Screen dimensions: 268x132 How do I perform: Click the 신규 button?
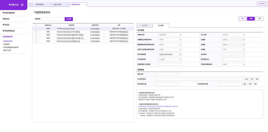[242, 19]
